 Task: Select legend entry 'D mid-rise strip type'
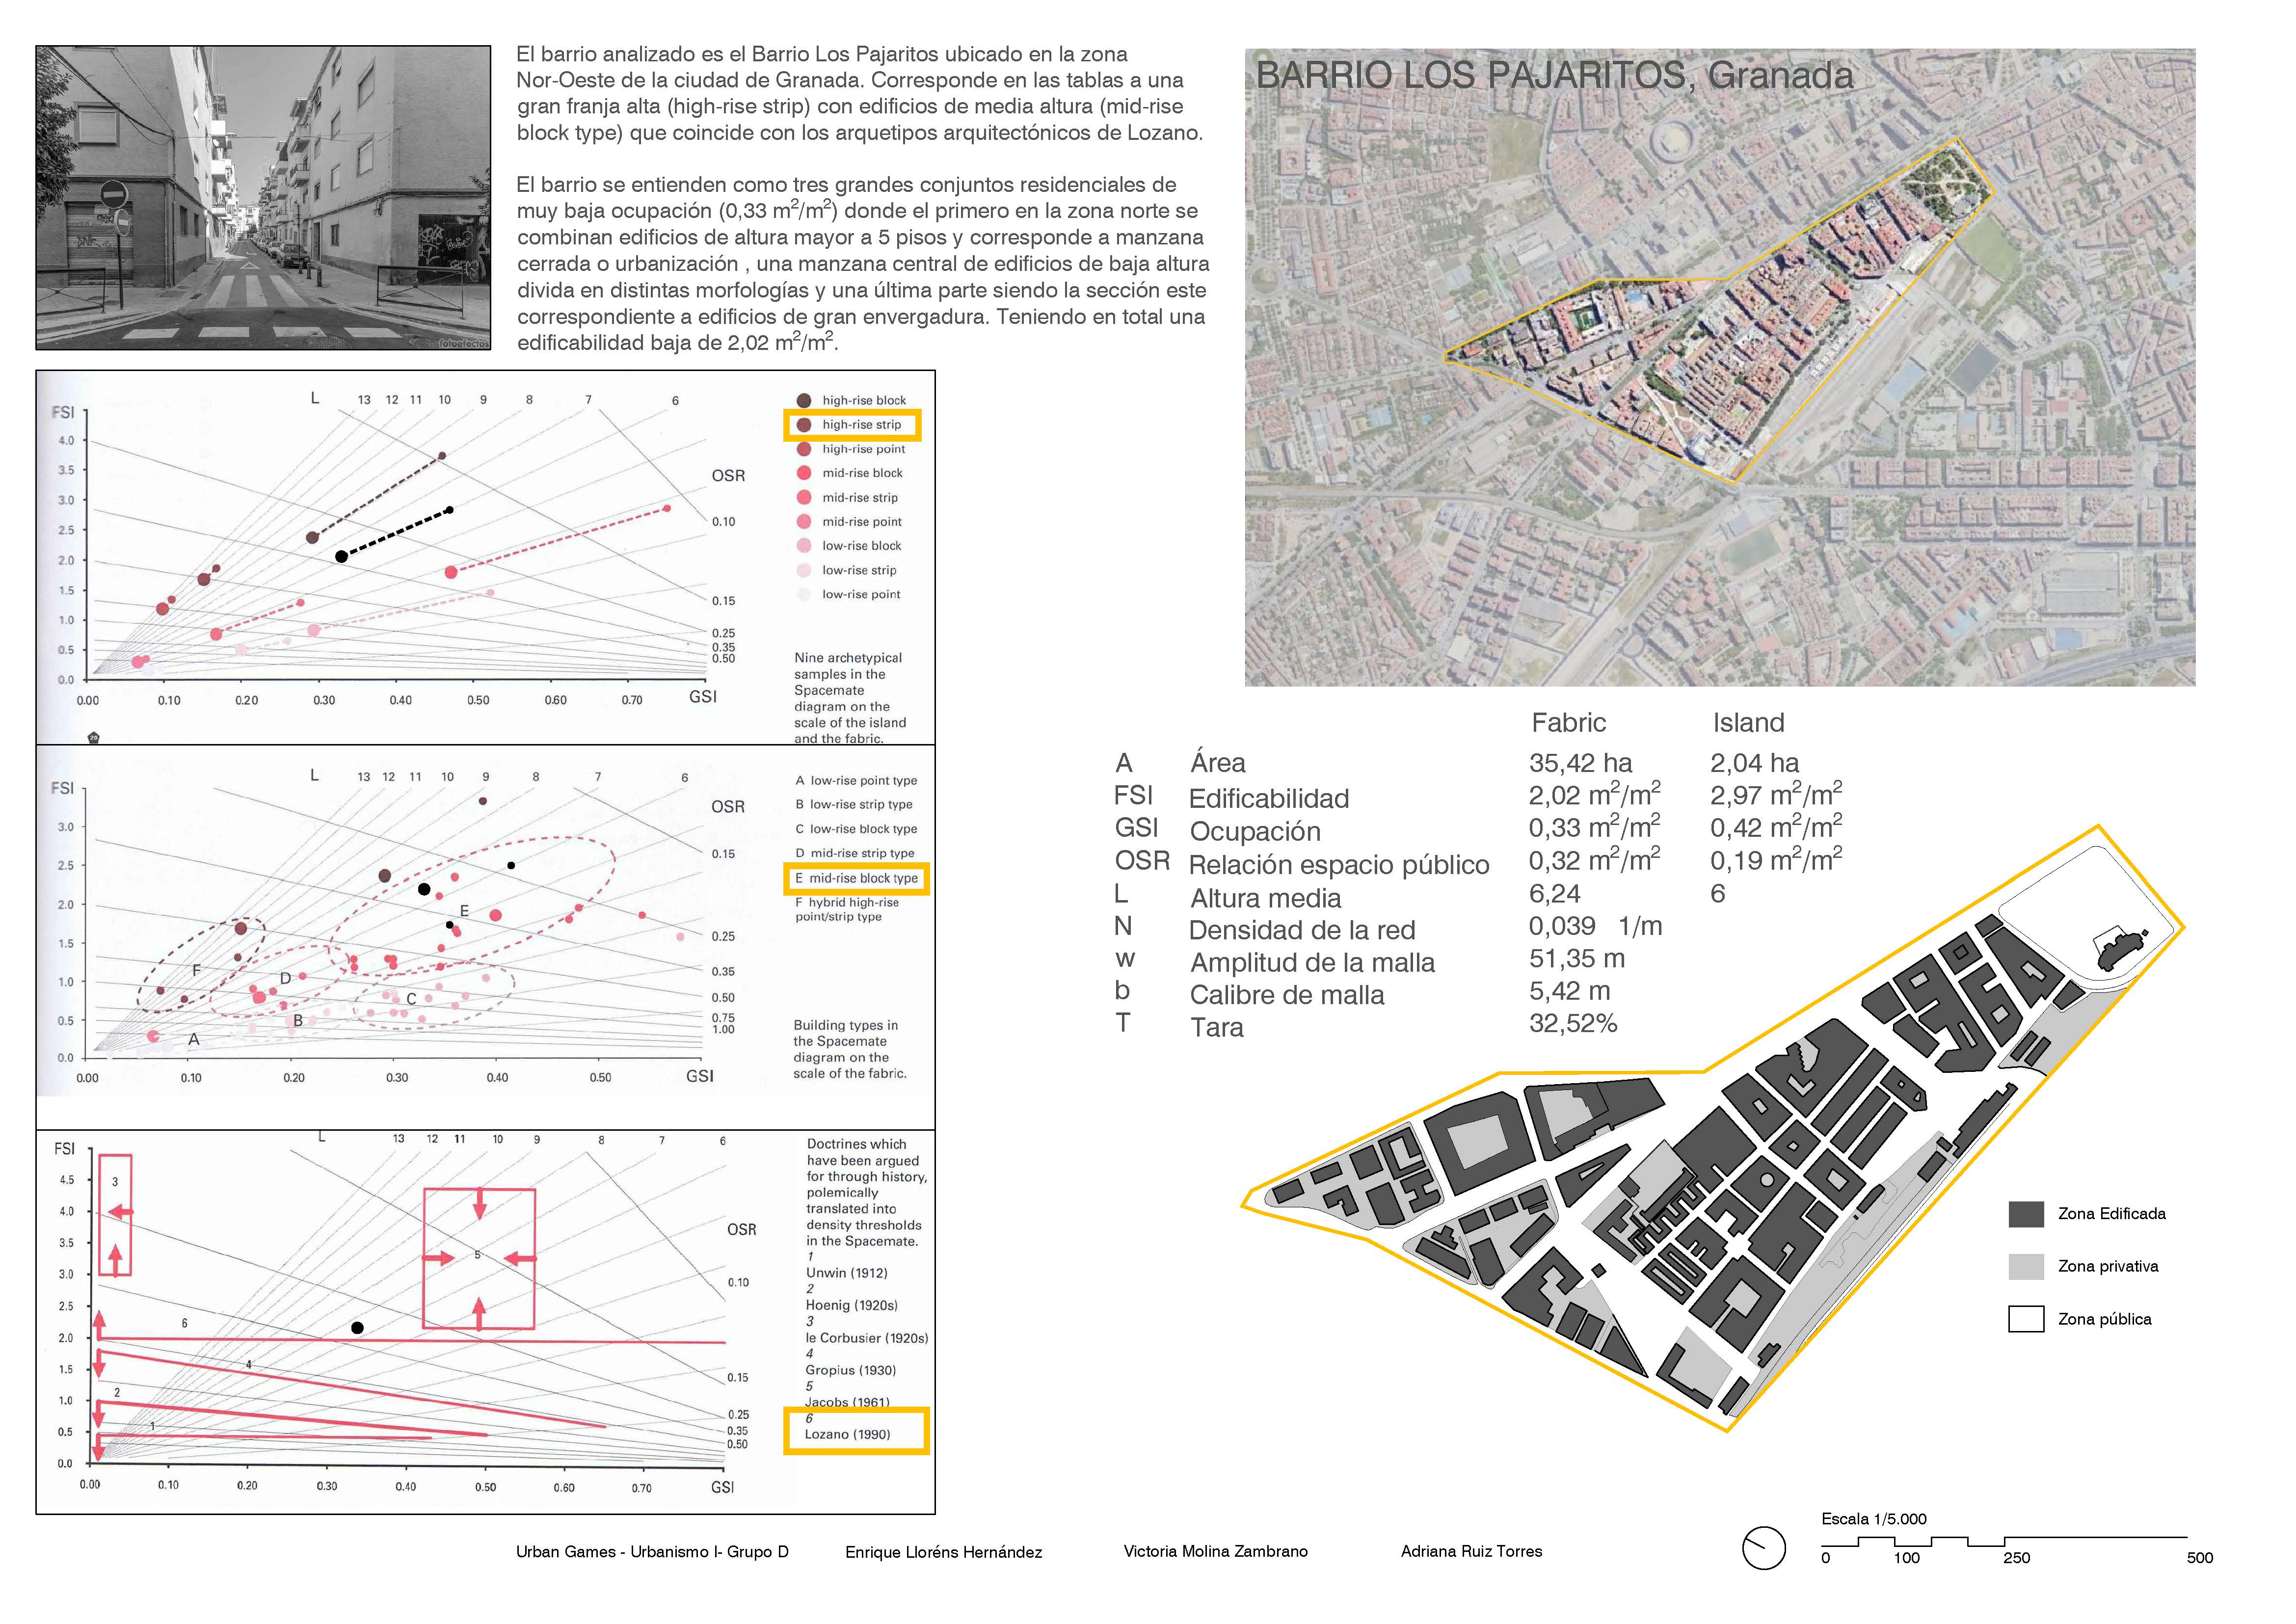point(855,853)
